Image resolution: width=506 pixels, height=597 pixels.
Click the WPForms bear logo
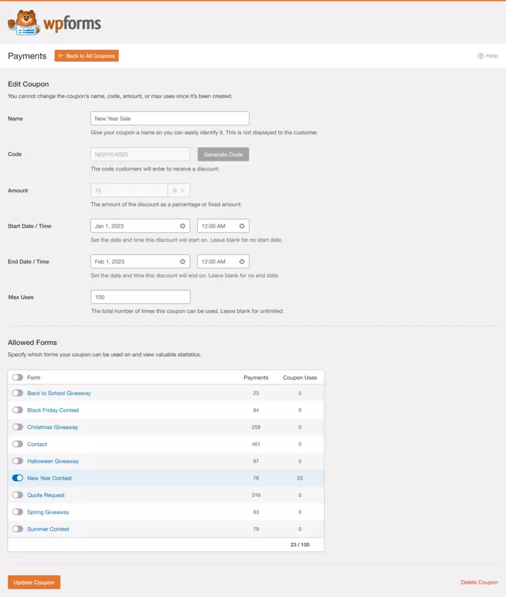pyautogui.click(x=24, y=23)
